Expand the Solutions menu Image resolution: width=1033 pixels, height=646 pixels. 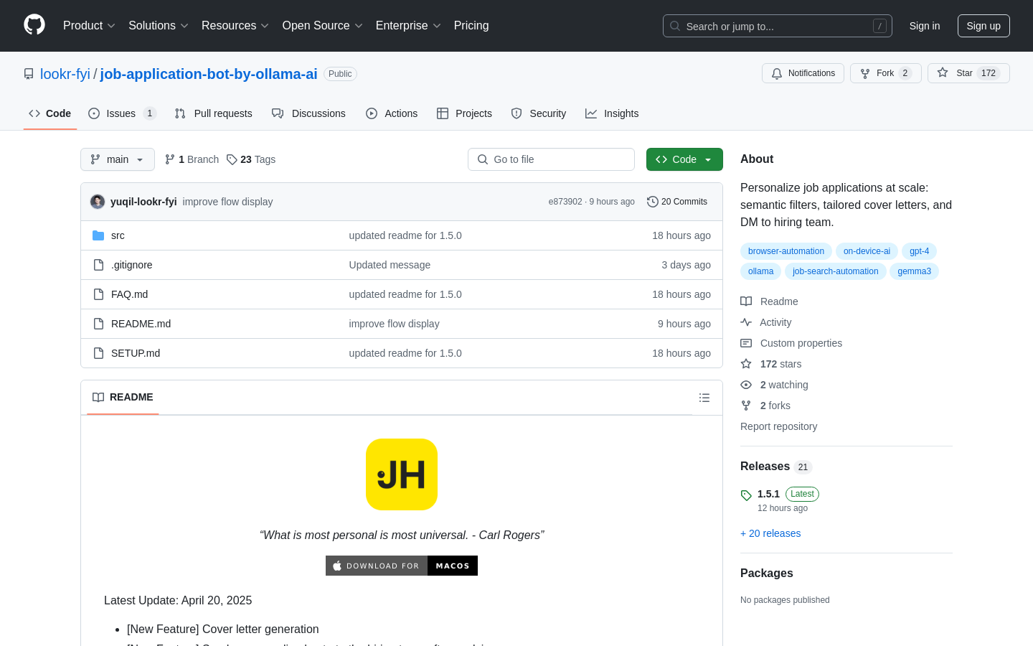coord(159,25)
